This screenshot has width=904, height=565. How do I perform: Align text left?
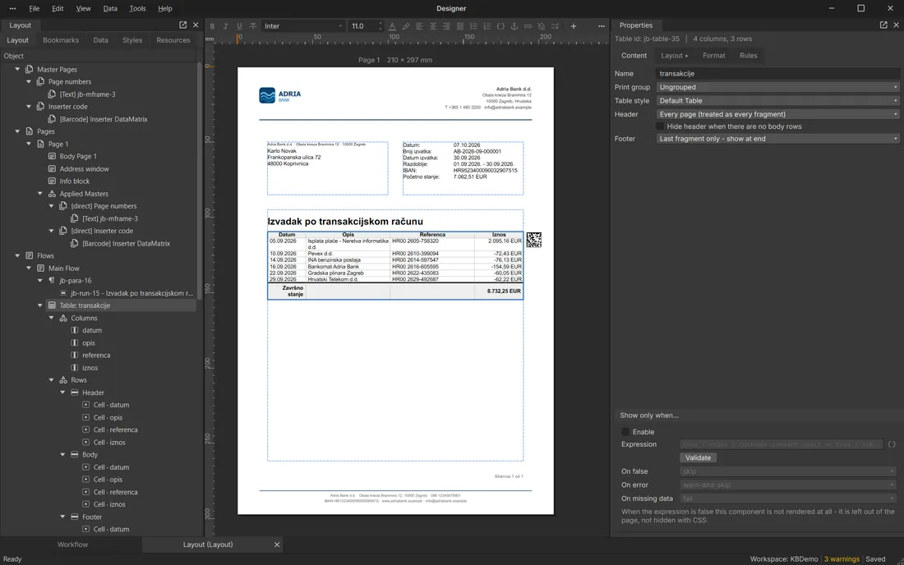(x=419, y=26)
